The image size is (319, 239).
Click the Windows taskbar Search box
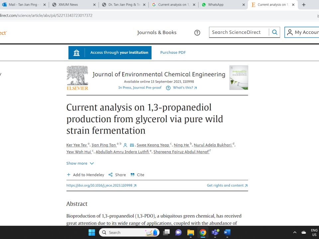129,232
